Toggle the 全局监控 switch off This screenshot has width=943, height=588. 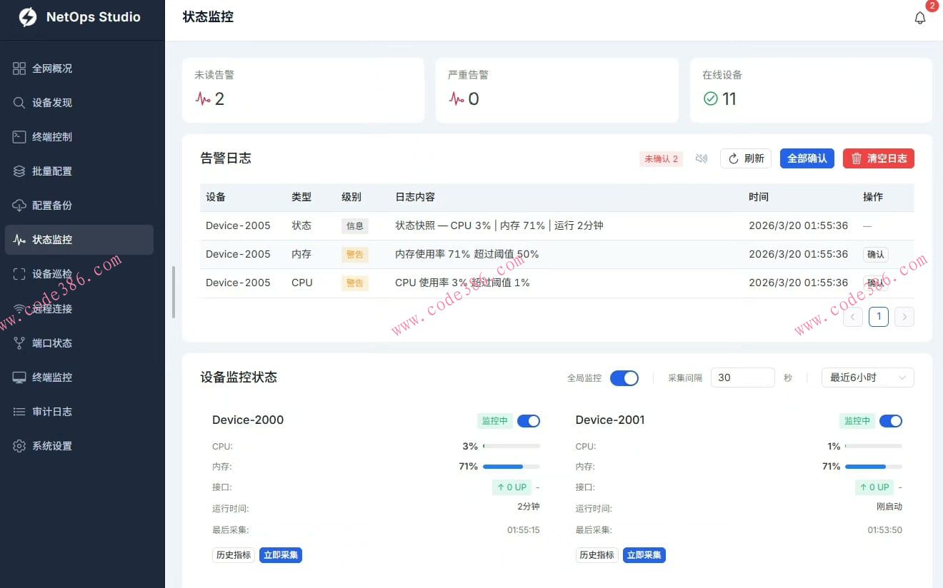(x=624, y=377)
